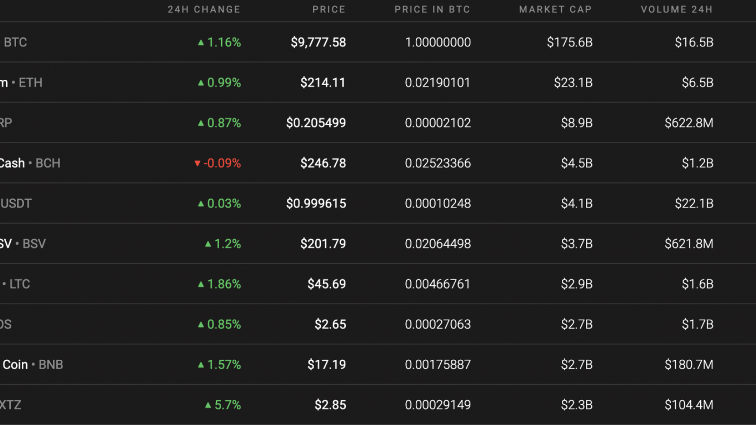756x425 pixels.
Task: Sort by the PRICE column header
Action: coord(328,9)
